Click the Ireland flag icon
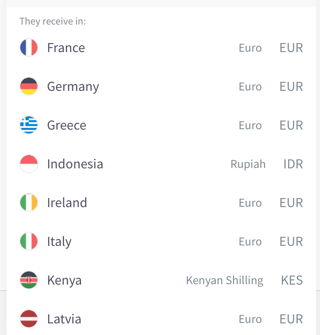320x335 pixels. pos(29,202)
